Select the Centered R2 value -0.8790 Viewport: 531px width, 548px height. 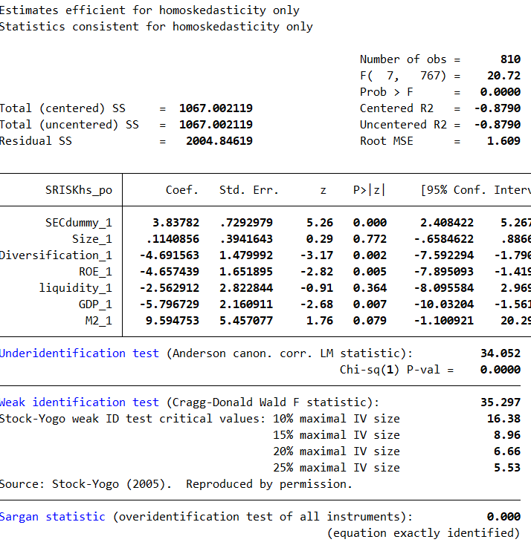498,108
